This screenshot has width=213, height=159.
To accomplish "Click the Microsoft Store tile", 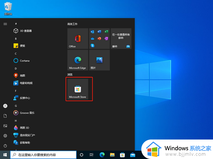I will 77,89.
